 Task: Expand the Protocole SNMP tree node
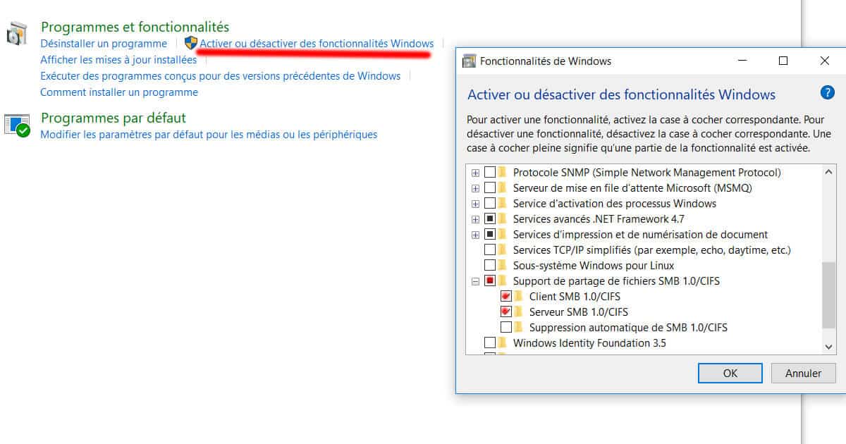tap(475, 173)
